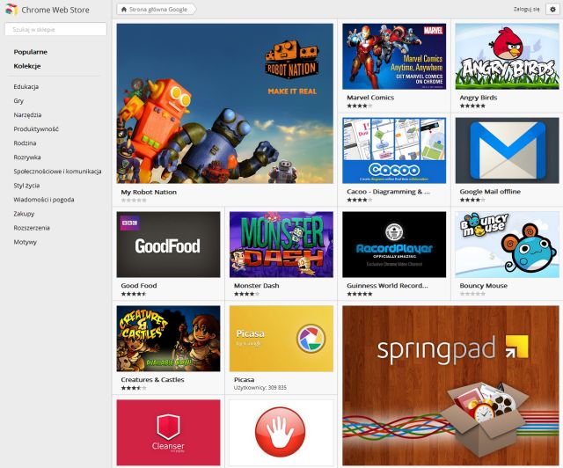Open the Produktywność category

(x=36, y=129)
